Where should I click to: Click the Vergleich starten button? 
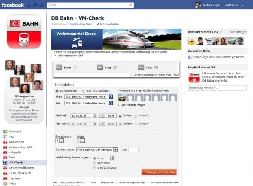pyautogui.click(x=159, y=172)
